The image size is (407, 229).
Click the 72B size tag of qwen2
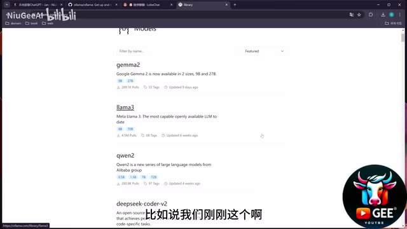pyautogui.click(x=154, y=177)
